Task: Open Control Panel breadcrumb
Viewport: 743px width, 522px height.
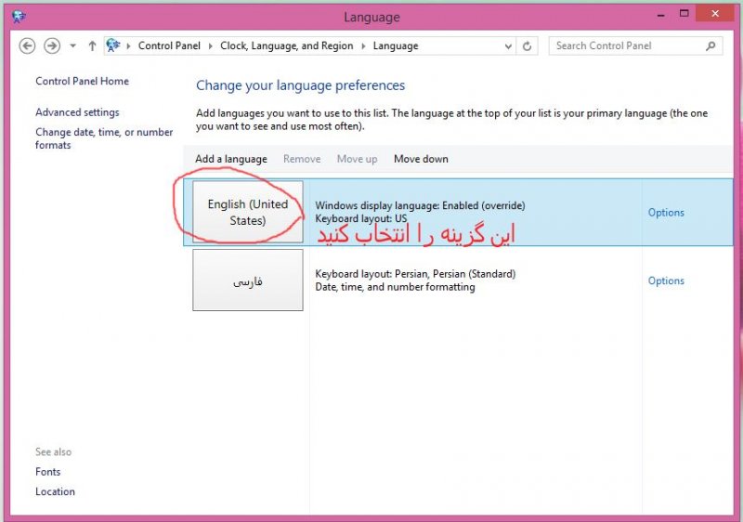Action: tap(169, 46)
